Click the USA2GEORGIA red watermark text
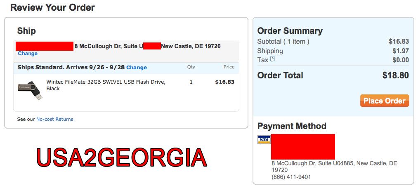Image resolution: width=418 pixels, height=188 pixels. click(x=122, y=157)
